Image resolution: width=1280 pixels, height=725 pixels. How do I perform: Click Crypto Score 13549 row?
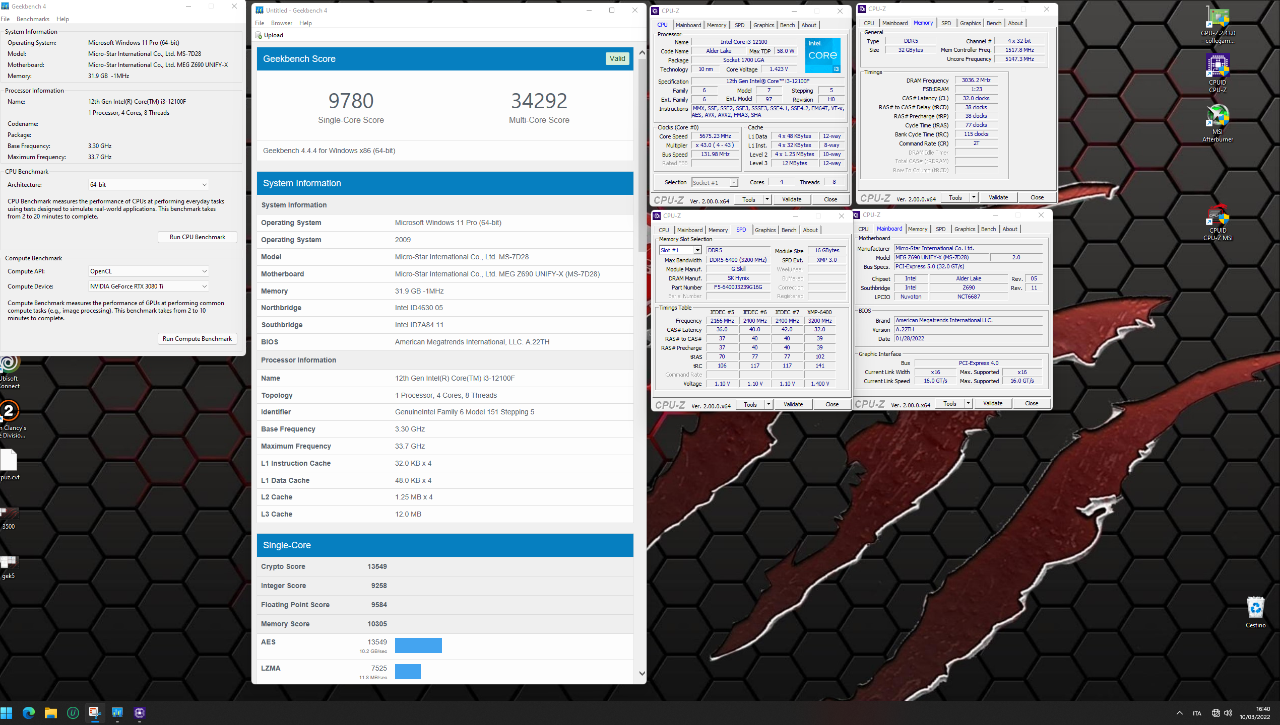click(445, 566)
